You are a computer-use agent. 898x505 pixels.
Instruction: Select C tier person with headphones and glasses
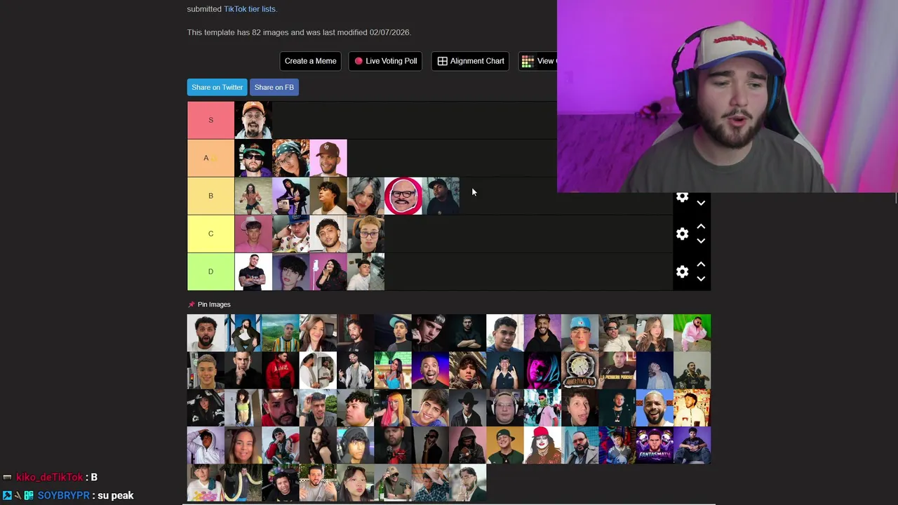tap(366, 234)
